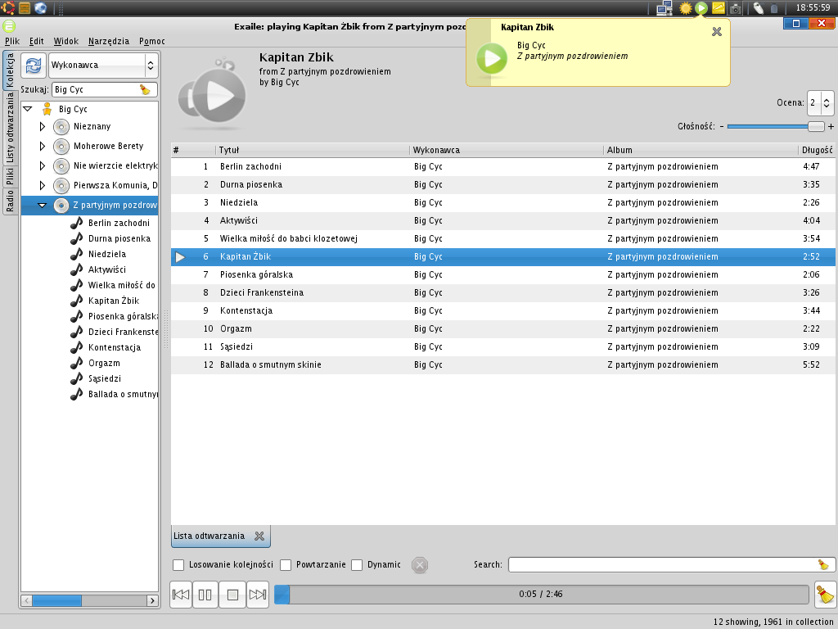This screenshot has height=629, width=838.
Task: Click the disc icon beside Moherowe Berety
Action: coord(61,146)
